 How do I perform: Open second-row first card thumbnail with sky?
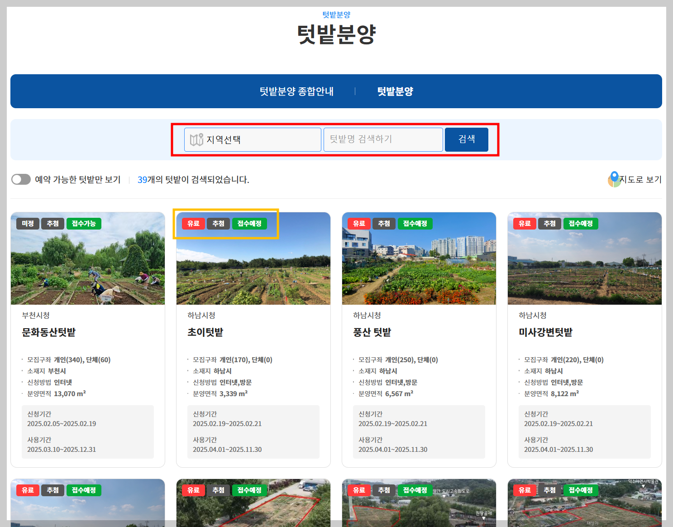coord(88,503)
